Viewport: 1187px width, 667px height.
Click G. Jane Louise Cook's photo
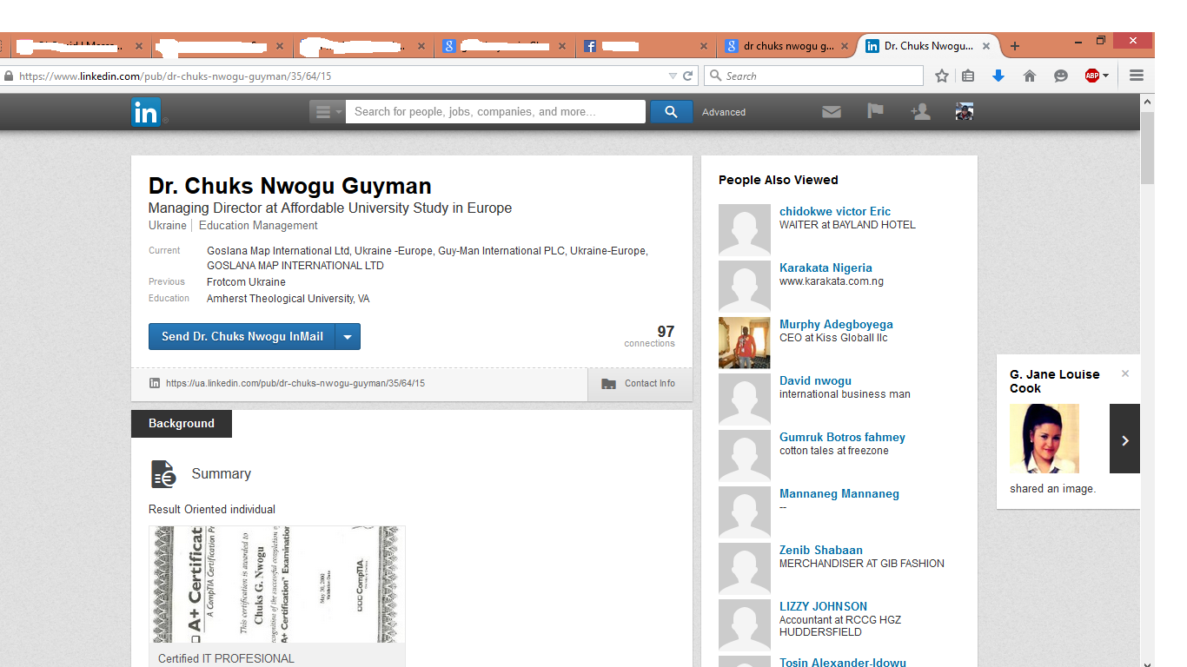[x=1044, y=439]
